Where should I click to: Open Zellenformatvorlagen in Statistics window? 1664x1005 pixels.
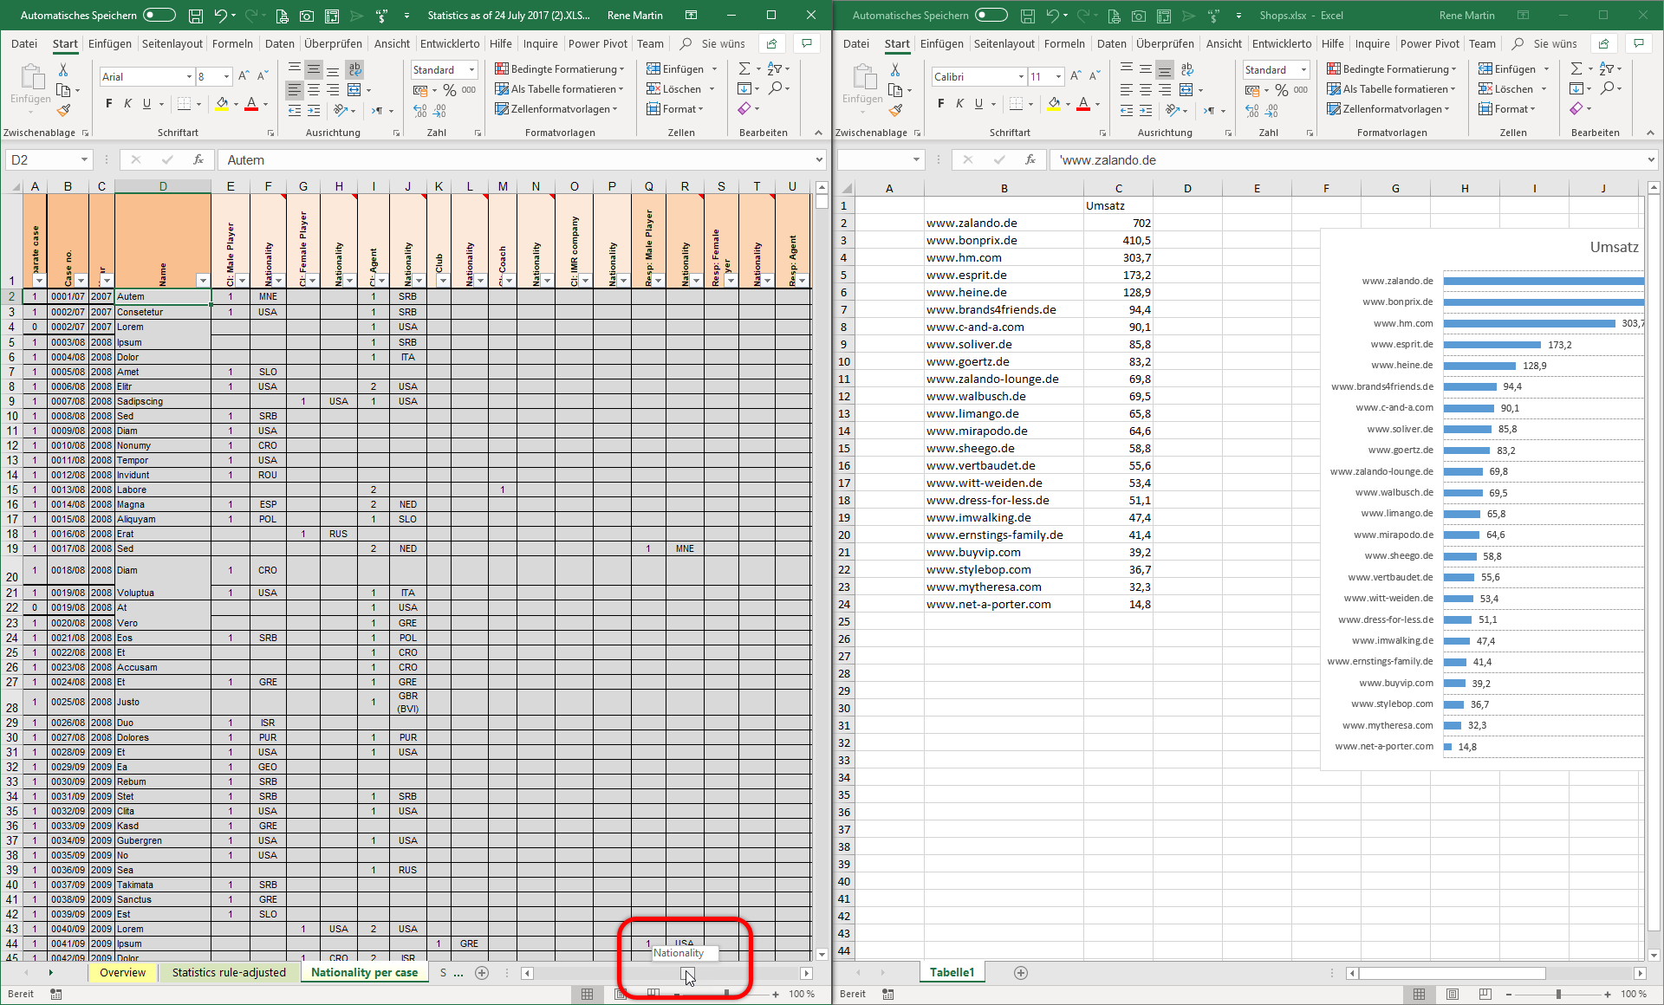click(x=556, y=109)
